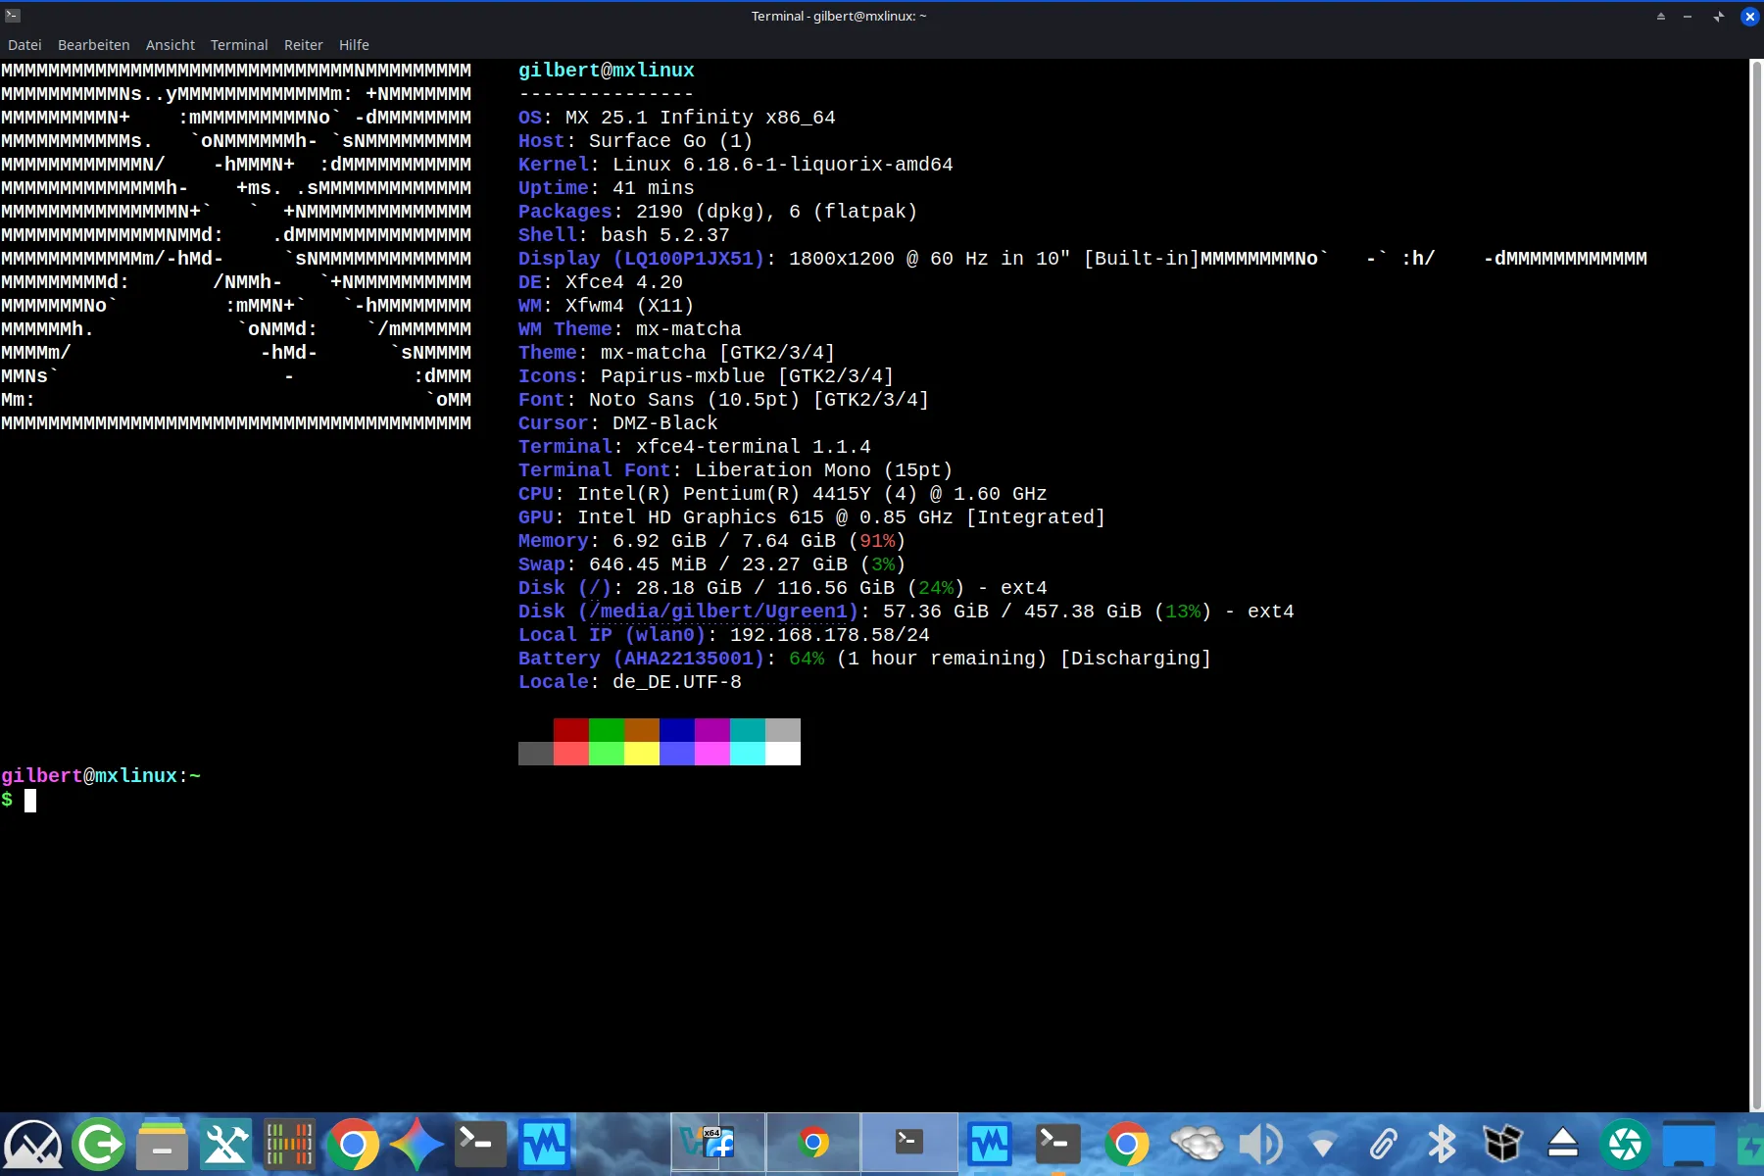Click the Wi-Fi network tray icon
This screenshot has width=1764, height=1176.
click(1322, 1144)
